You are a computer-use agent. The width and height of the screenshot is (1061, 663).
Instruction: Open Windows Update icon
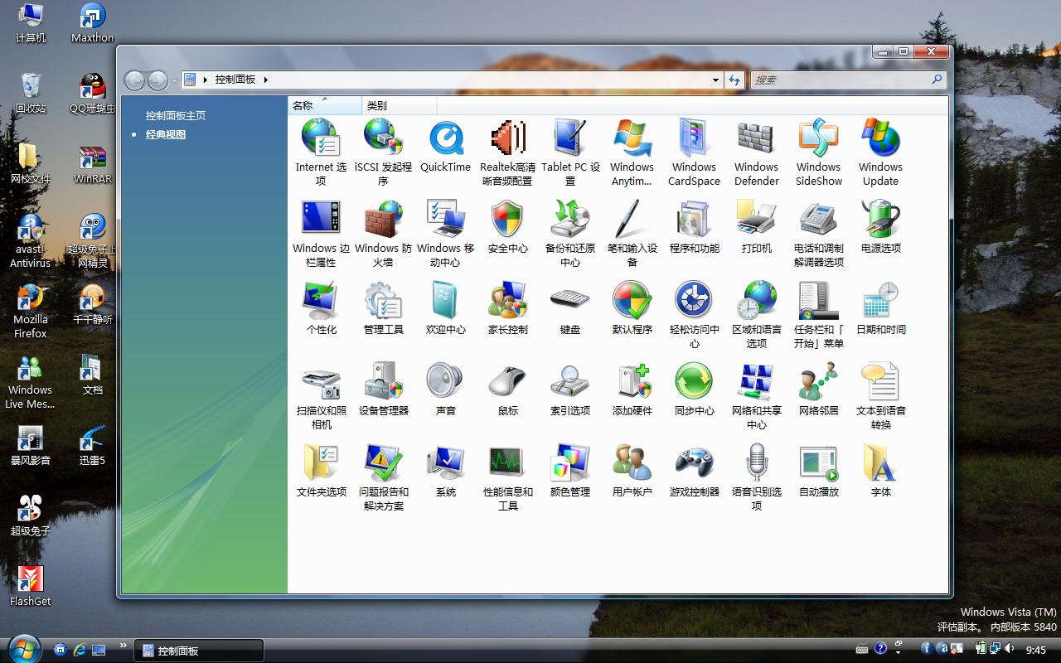point(880,152)
